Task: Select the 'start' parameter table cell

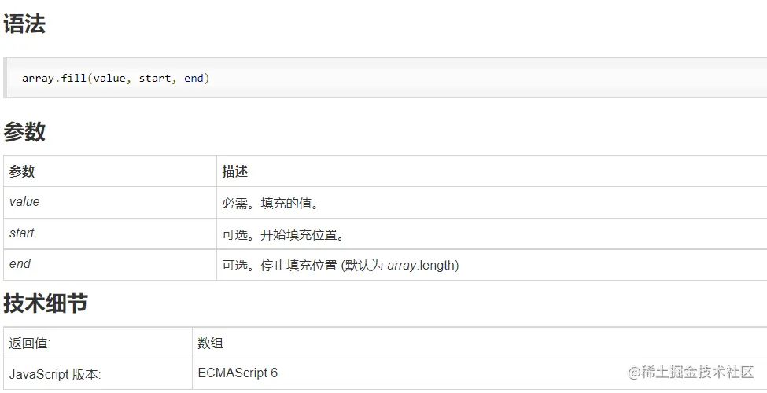Action: [x=22, y=233]
